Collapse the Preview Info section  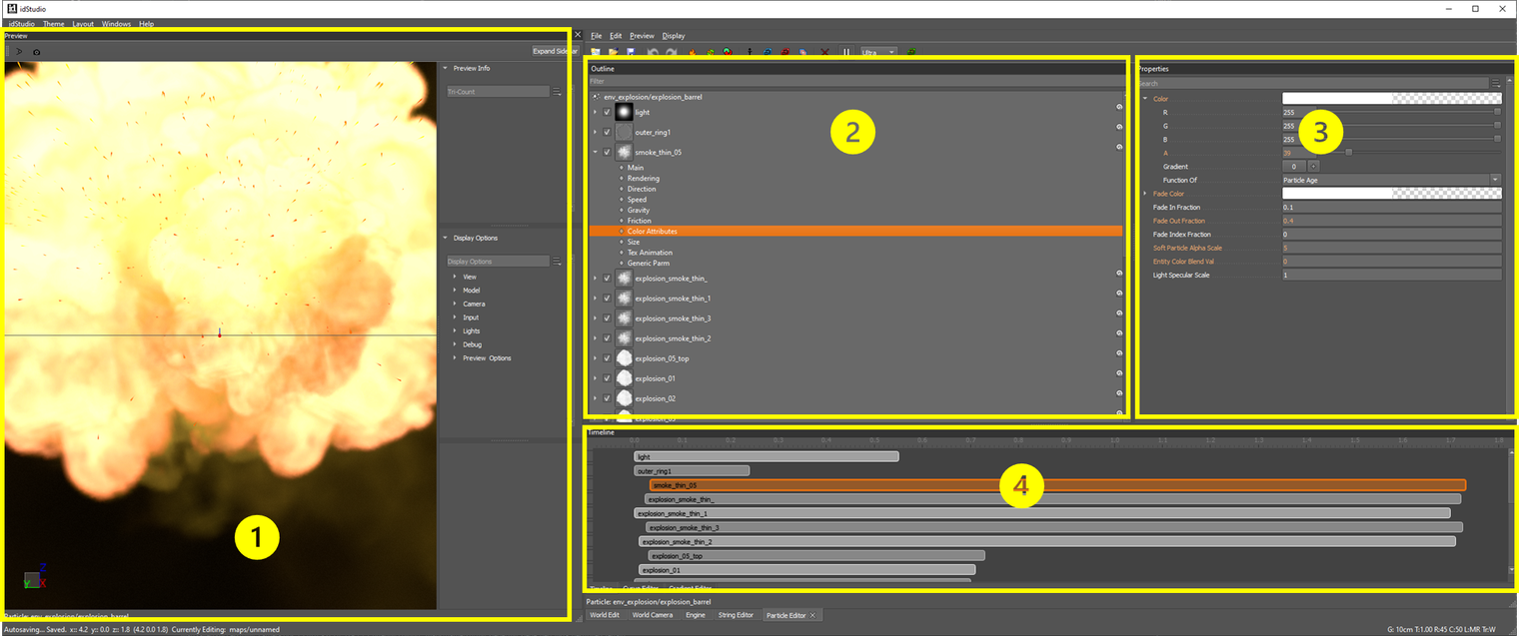tap(445, 68)
